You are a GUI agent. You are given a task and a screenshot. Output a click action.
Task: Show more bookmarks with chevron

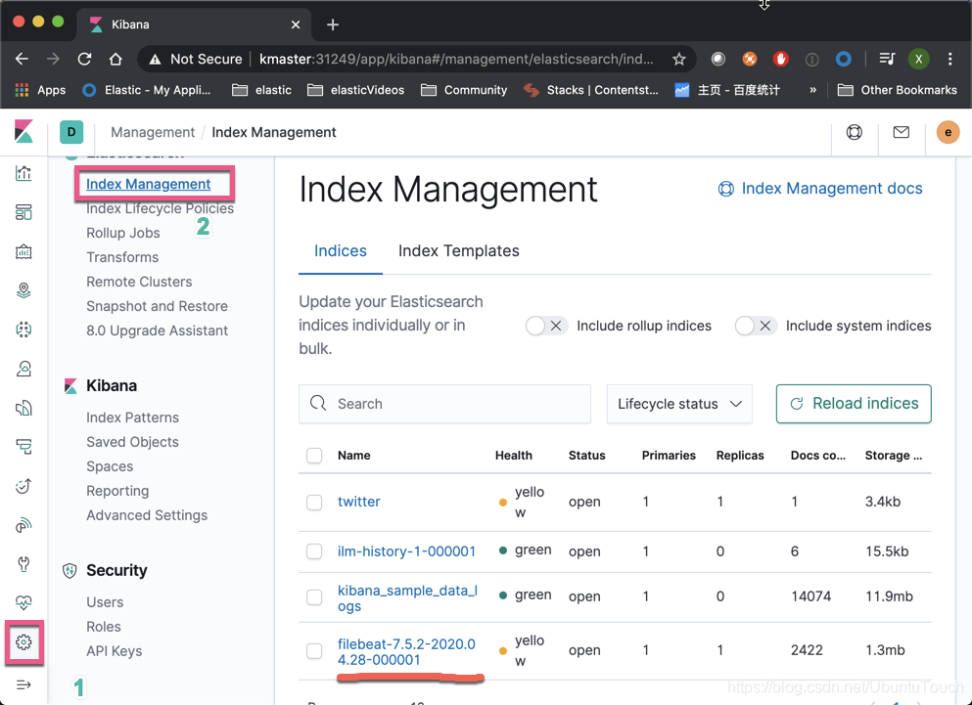[x=812, y=90]
